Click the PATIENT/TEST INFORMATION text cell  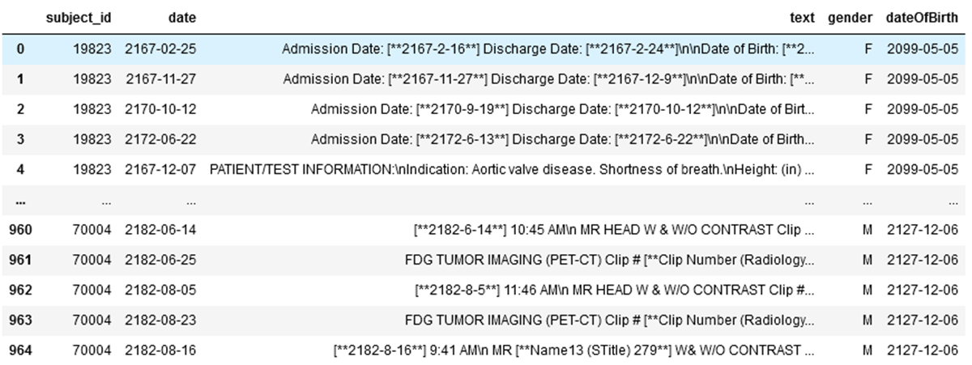[512, 169]
